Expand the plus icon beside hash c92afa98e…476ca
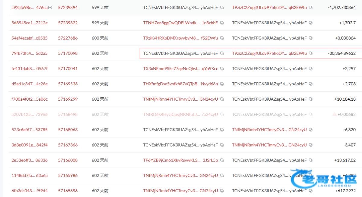Screen dimensions: 362x197 [x=50, y=8]
